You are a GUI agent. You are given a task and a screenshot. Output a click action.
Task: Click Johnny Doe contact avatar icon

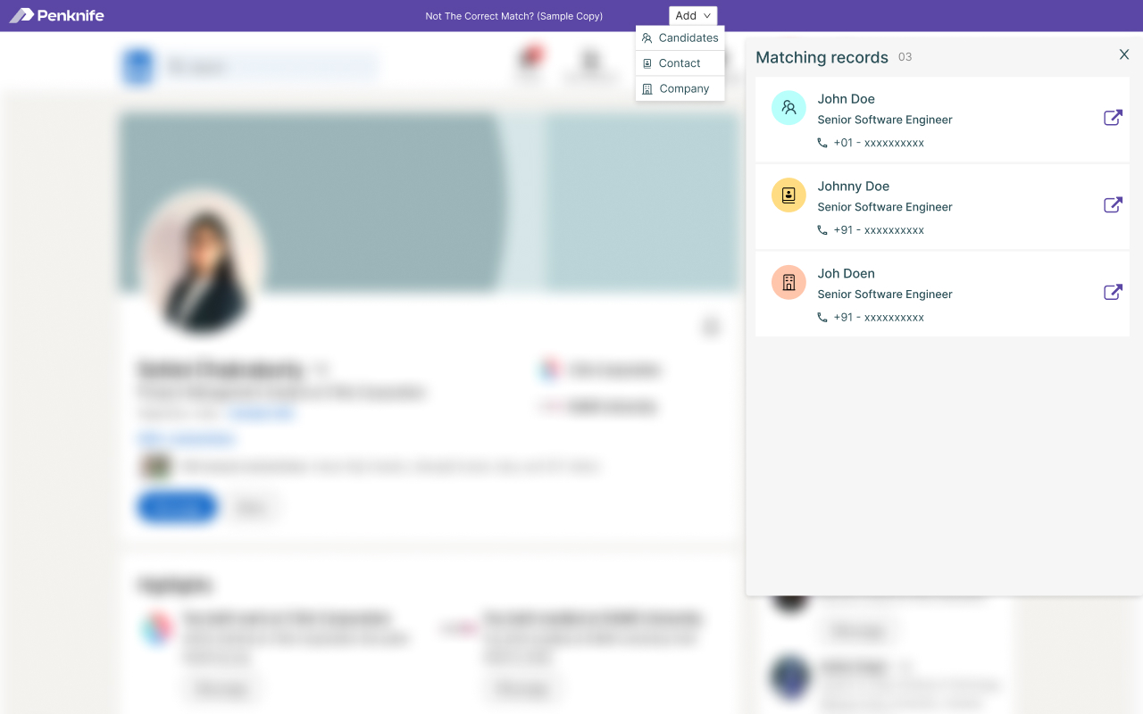(788, 195)
